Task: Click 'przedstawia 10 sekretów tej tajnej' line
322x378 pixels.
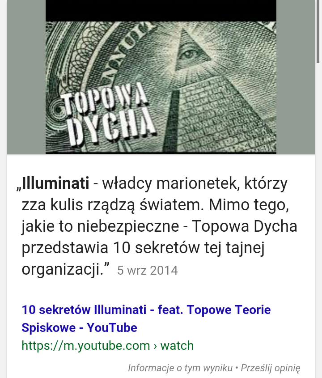Action: pyautogui.click(x=143, y=248)
